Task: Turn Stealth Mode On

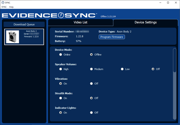Action: pos(61,98)
